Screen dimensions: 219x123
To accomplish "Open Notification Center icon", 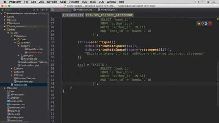I will click(x=214, y=2).
